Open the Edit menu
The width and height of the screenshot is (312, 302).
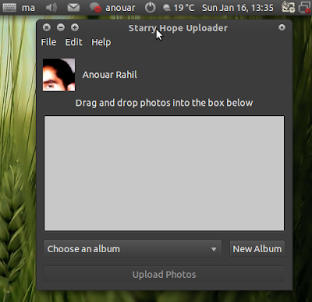tap(73, 42)
